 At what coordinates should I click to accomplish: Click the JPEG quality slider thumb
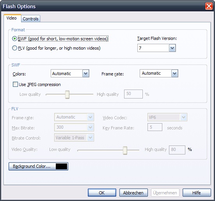[x=67, y=95]
